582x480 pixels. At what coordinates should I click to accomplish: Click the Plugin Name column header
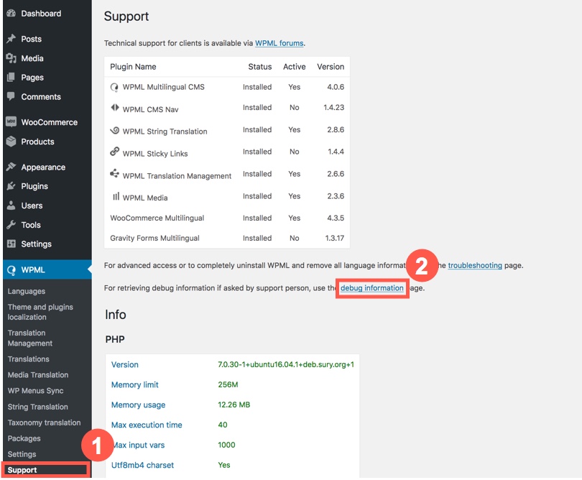(x=133, y=67)
